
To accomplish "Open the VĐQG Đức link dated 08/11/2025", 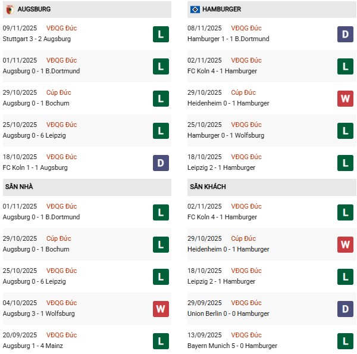I will pos(246,28).
